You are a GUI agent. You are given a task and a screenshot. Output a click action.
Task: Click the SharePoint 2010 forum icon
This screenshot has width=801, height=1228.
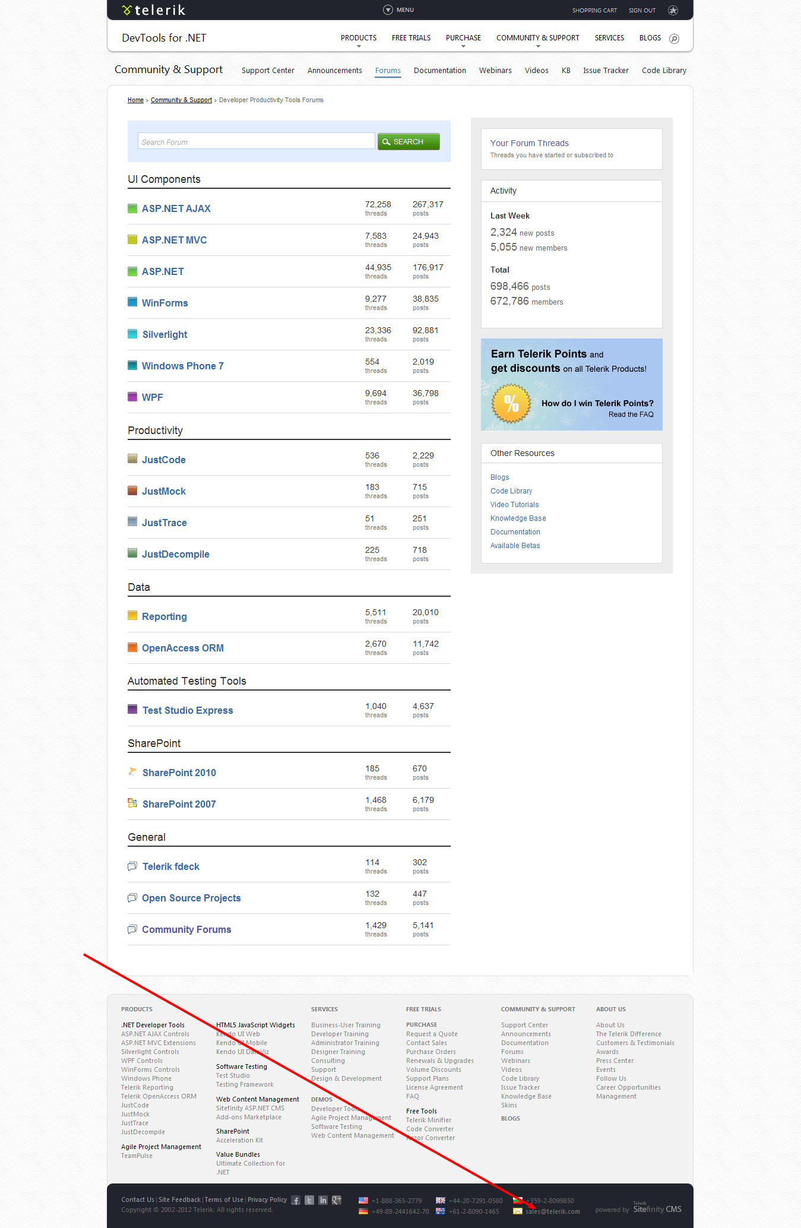(x=132, y=772)
